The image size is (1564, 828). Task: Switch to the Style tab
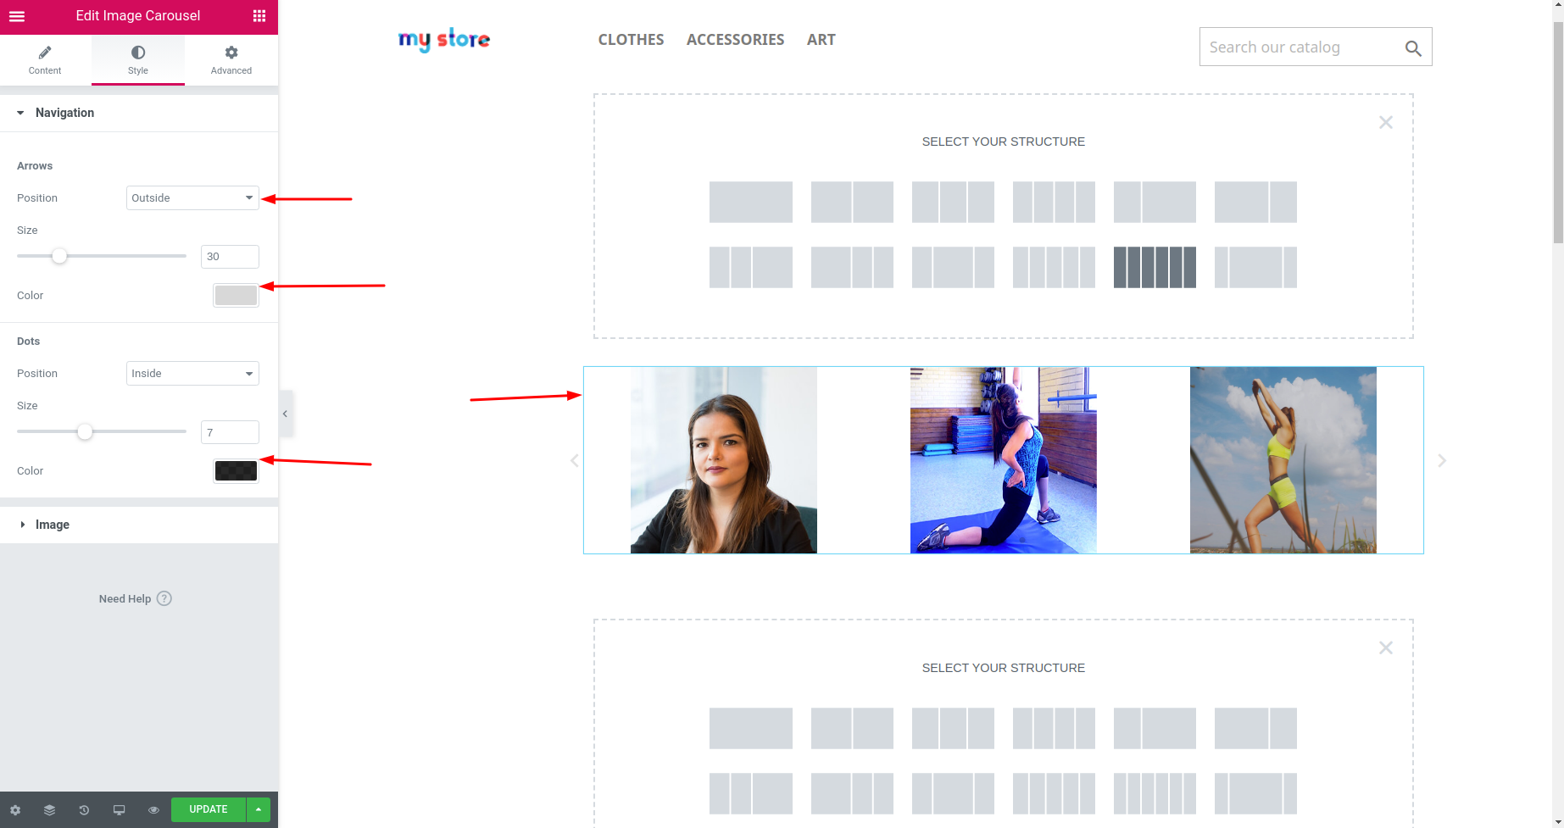coord(138,60)
